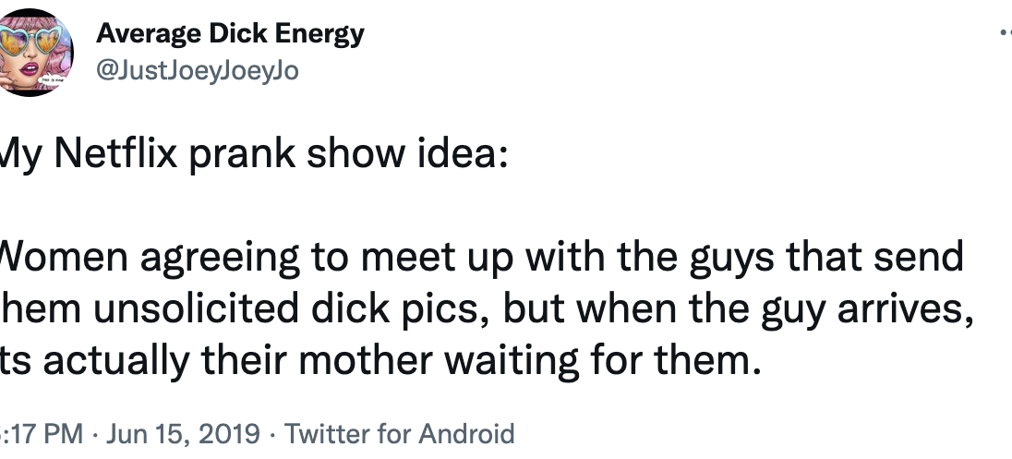Click the year '2019' in the footer
This screenshot has height=459, width=1012.
(x=227, y=433)
